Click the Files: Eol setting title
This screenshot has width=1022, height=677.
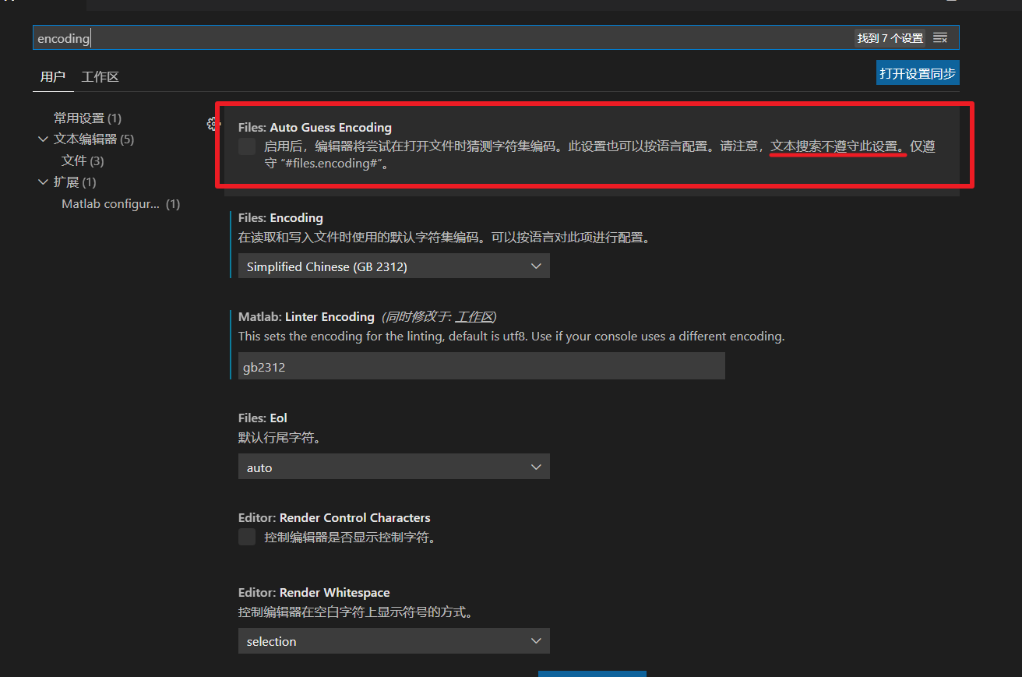click(x=263, y=418)
